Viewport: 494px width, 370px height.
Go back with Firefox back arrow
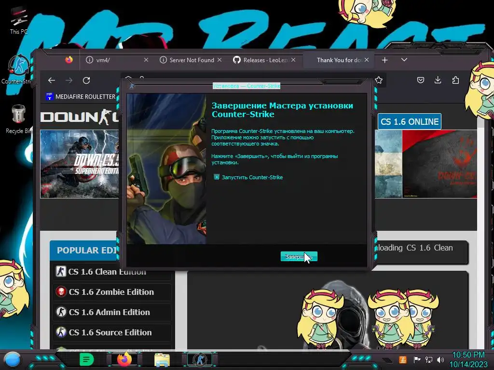point(51,80)
